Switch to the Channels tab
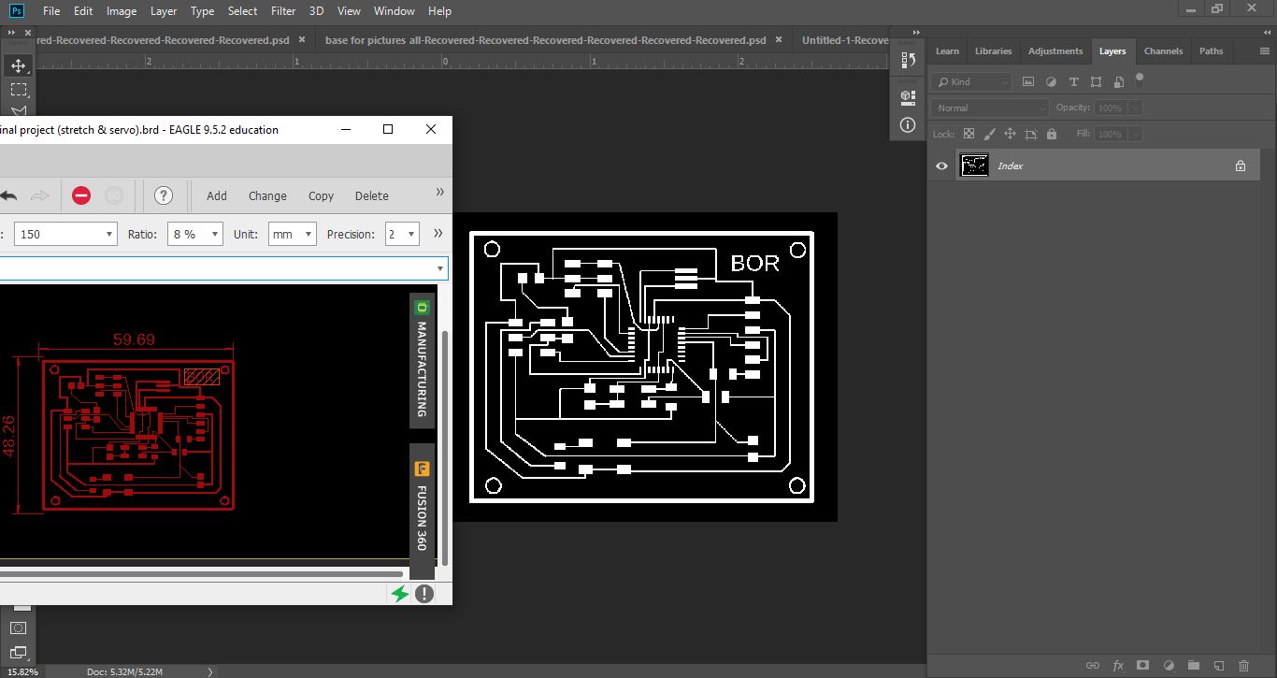This screenshot has width=1277, height=678. pos(1163,50)
